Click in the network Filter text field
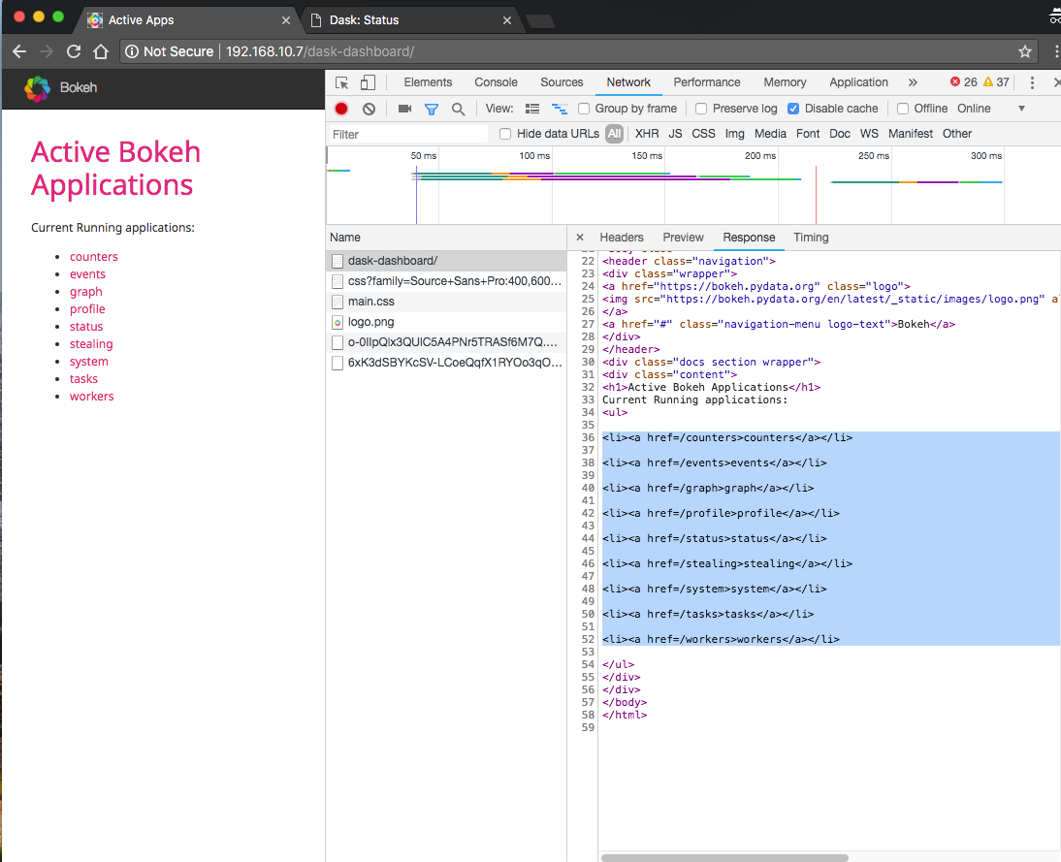Viewport: 1061px width, 862px height. pyautogui.click(x=407, y=135)
